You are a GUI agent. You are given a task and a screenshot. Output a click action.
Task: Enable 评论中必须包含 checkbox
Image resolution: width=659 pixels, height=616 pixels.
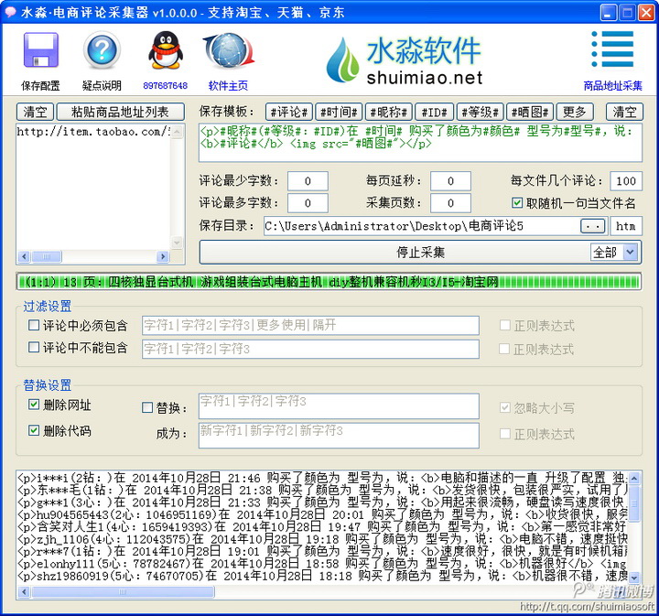tap(34, 325)
